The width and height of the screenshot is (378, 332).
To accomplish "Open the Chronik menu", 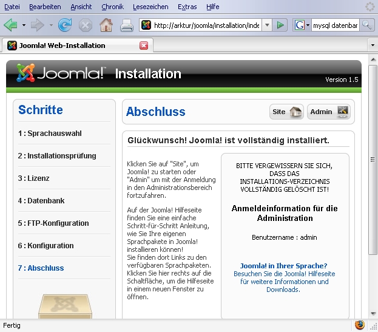I will click(x=112, y=7).
